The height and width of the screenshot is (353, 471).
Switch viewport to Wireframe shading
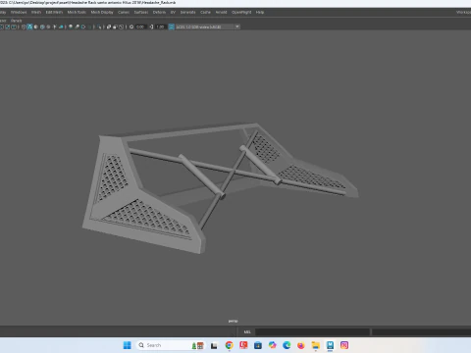(x=24, y=26)
